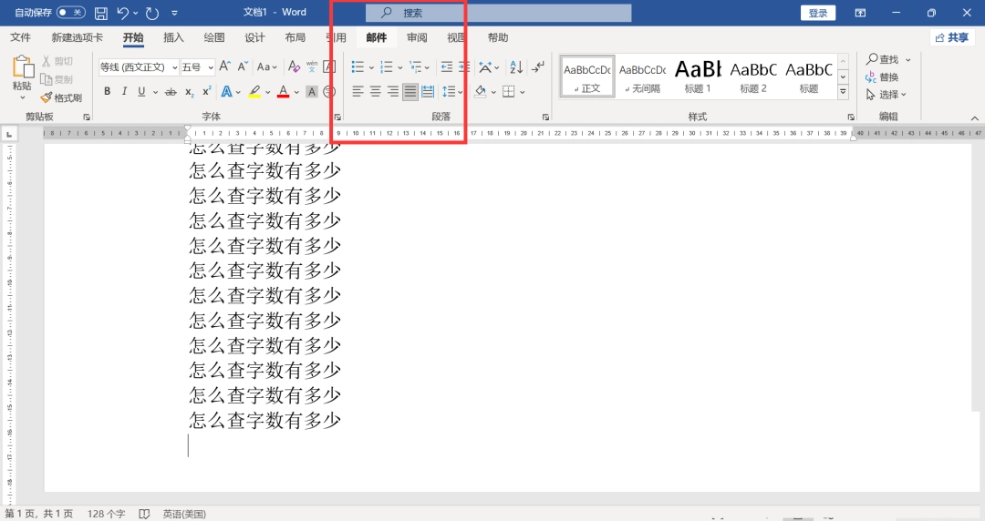Open the font size 五号 dropdown
The height and width of the screenshot is (521, 985).
[211, 67]
